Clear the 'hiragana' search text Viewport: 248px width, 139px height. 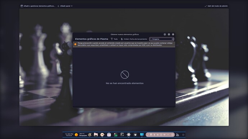point(173,39)
